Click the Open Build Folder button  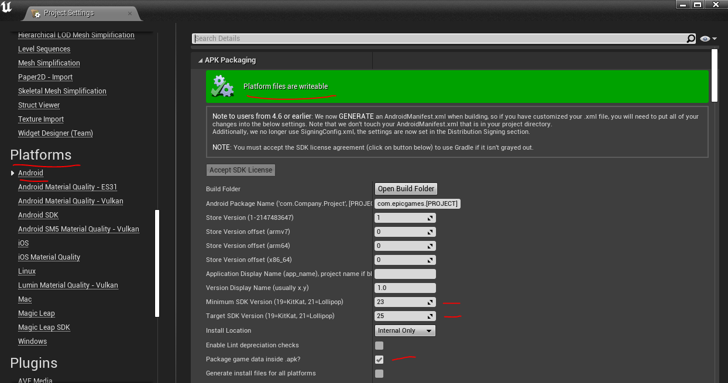pyautogui.click(x=406, y=189)
